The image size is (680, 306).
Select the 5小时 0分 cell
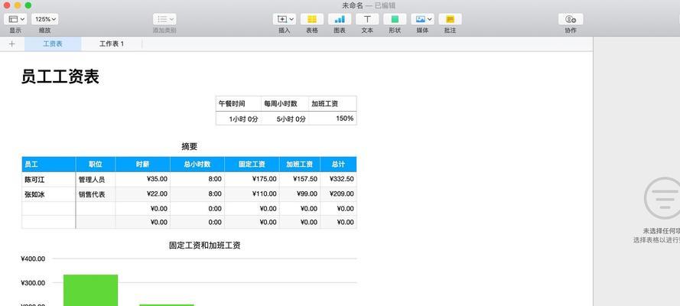(x=285, y=119)
